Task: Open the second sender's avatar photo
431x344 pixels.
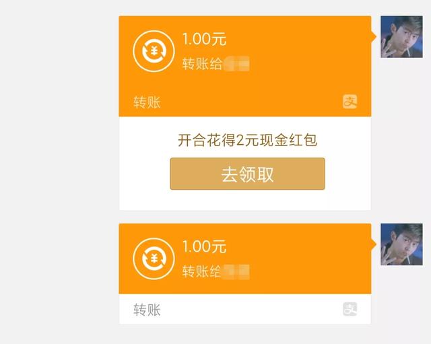Action: click(401, 244)
